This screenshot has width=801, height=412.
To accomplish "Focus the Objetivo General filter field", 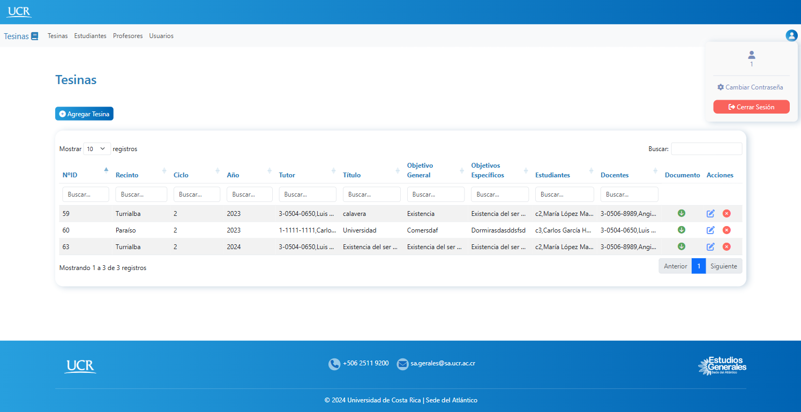I will pos(436,194).
